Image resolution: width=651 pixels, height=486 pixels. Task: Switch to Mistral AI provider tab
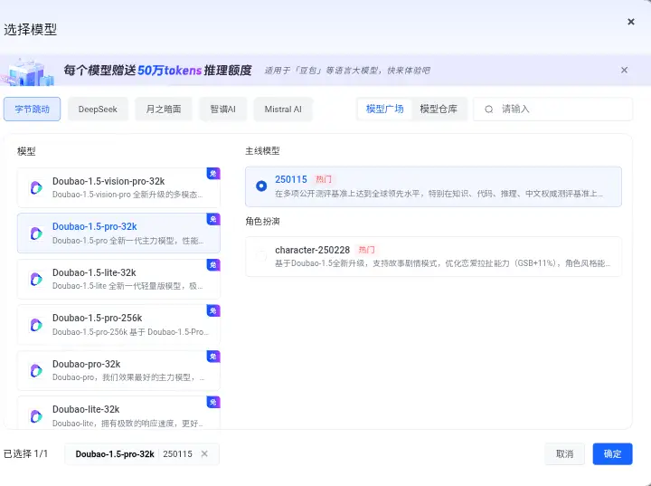point(283,109)
